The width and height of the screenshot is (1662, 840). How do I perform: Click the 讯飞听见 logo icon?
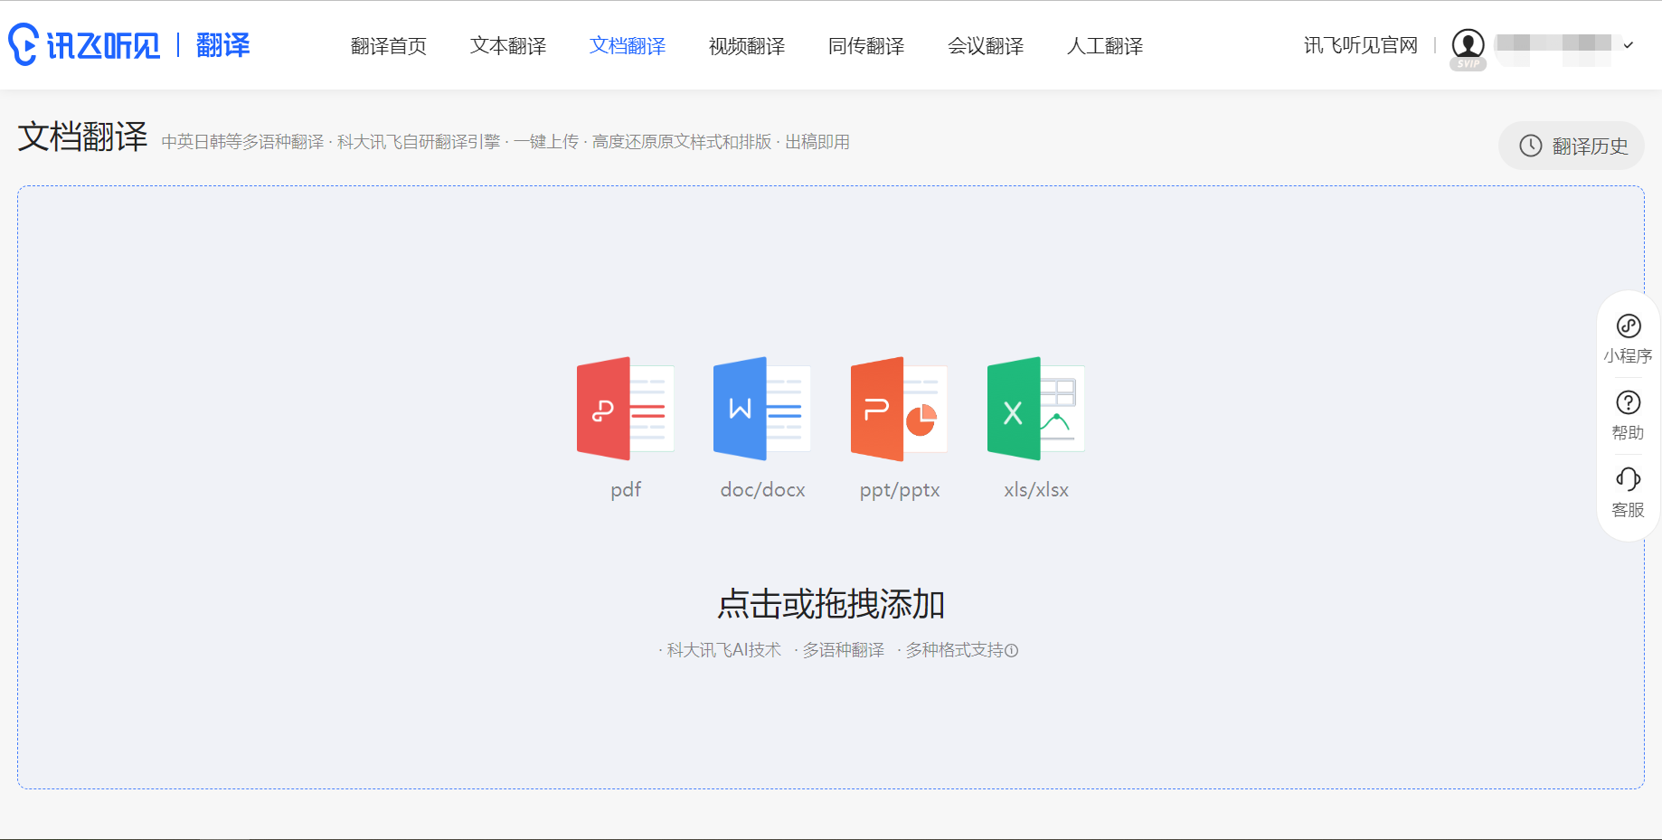point(24,44)
